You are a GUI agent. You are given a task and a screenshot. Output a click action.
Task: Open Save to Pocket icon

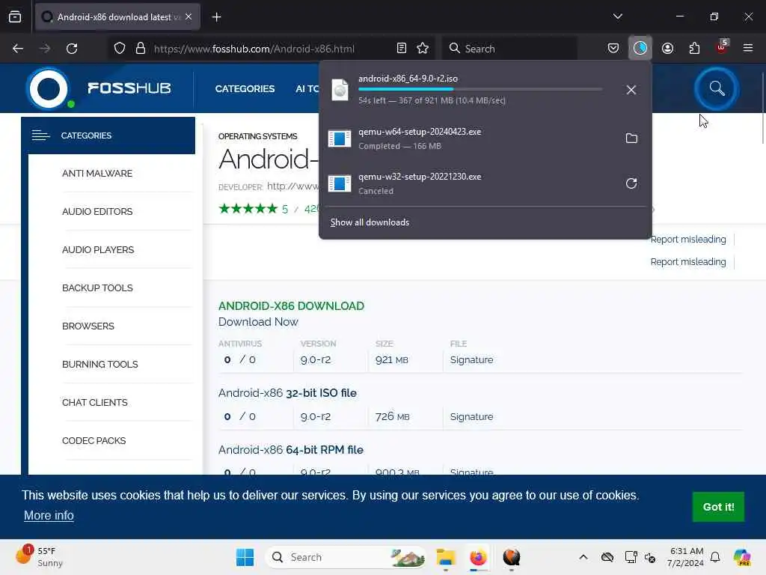click(x=613, y=48)
